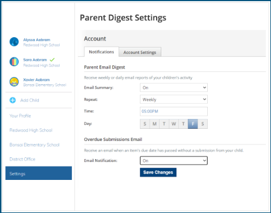The image size is (271, 213).
Task: Click Xavier Aabram's avatar icon
Action: coord(14,82)
